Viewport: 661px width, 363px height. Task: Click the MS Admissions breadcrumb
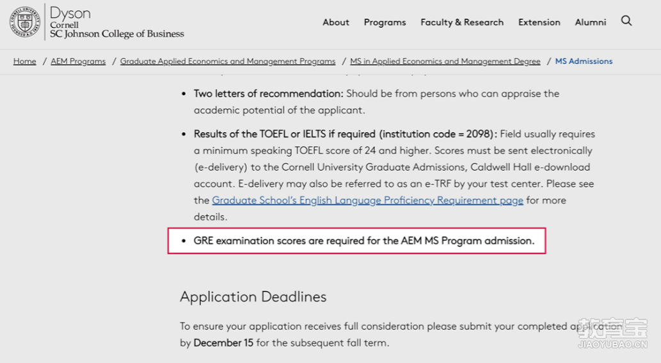pyautogui.click(x=584, y=61)
